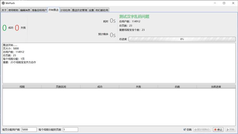Screen dimensions: 238x134
Task: View the 他们都在用 tab
Action: pyautogui.click(x=102, y=10)
